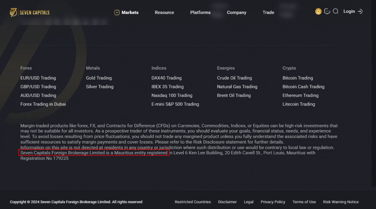Open DAX40 Trading link
The image size is (376, 209).
(x=166, y=78)
